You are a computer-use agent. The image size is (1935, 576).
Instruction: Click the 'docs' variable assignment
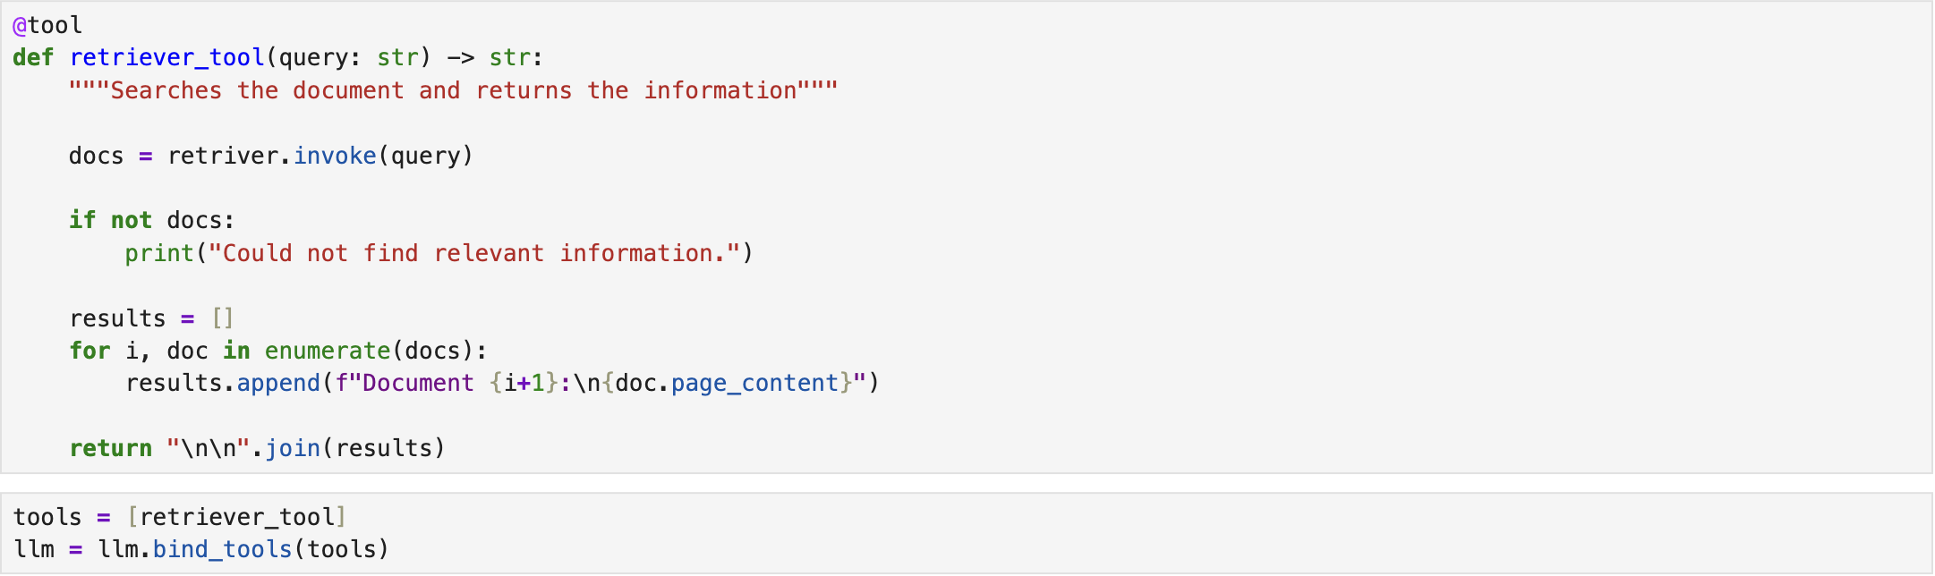(x=96, y=157)
